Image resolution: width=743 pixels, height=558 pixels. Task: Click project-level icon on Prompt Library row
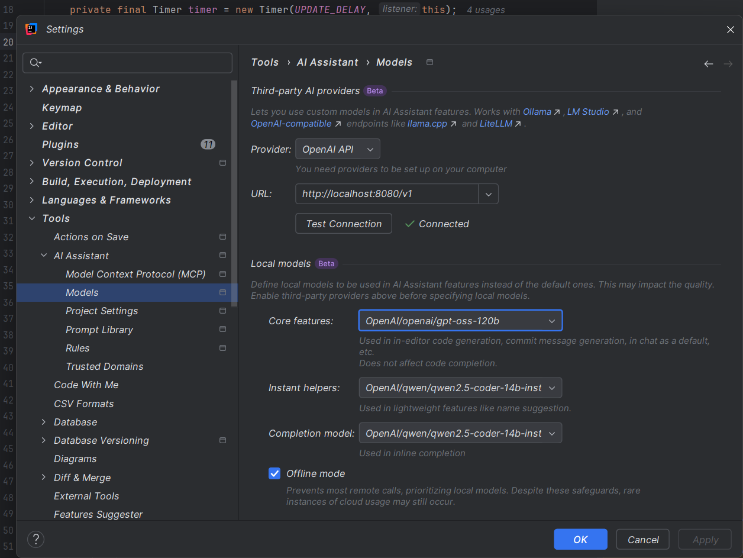tap(223, 329)
